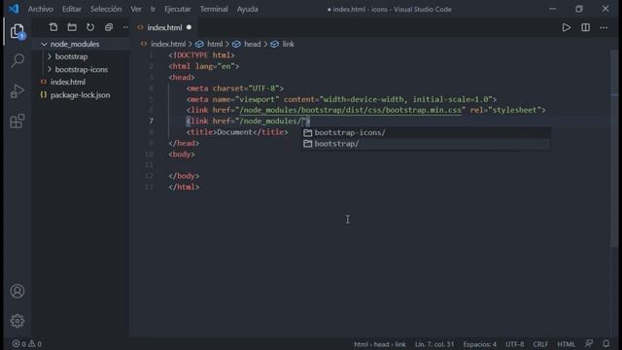Open the Extensions view

(x=17, y=121)
